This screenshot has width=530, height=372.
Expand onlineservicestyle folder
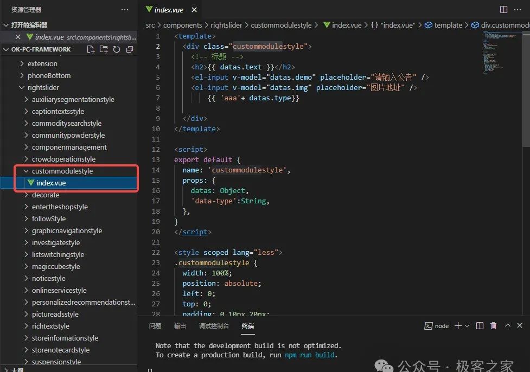27,290
